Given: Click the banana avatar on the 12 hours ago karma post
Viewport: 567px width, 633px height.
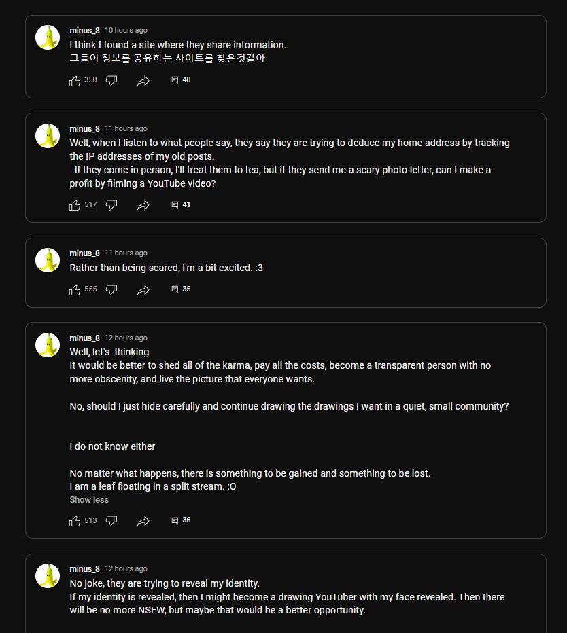Looking at the screenshot, I should click(48, 345).
